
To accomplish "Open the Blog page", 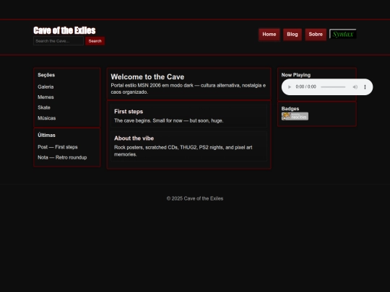I will (x=292, y=35).
